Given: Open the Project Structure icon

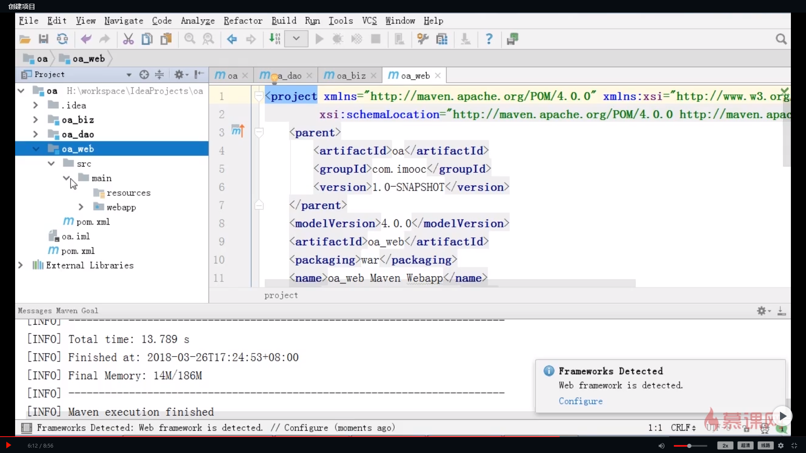Looking at the screenshot, I should pos(442,39).
